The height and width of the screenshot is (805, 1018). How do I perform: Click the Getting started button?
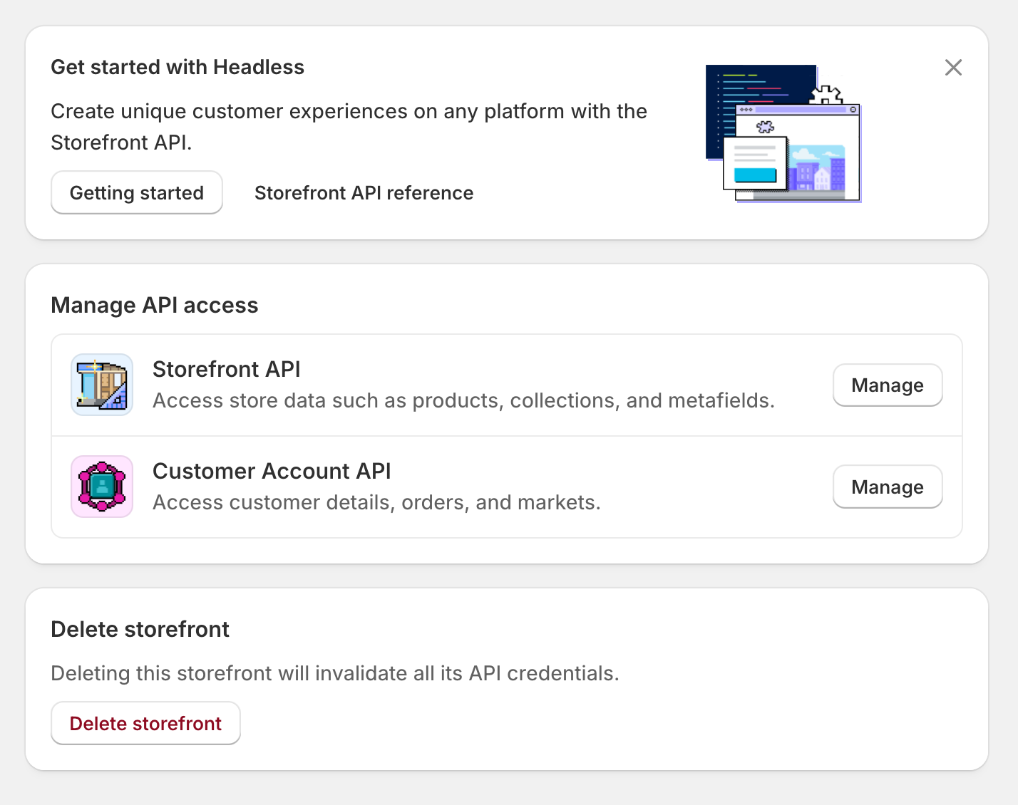pos(137,193)
